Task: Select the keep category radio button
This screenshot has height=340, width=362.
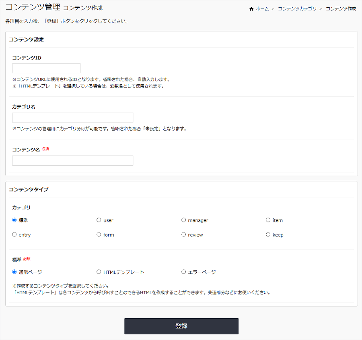Action: pos(268,234)
